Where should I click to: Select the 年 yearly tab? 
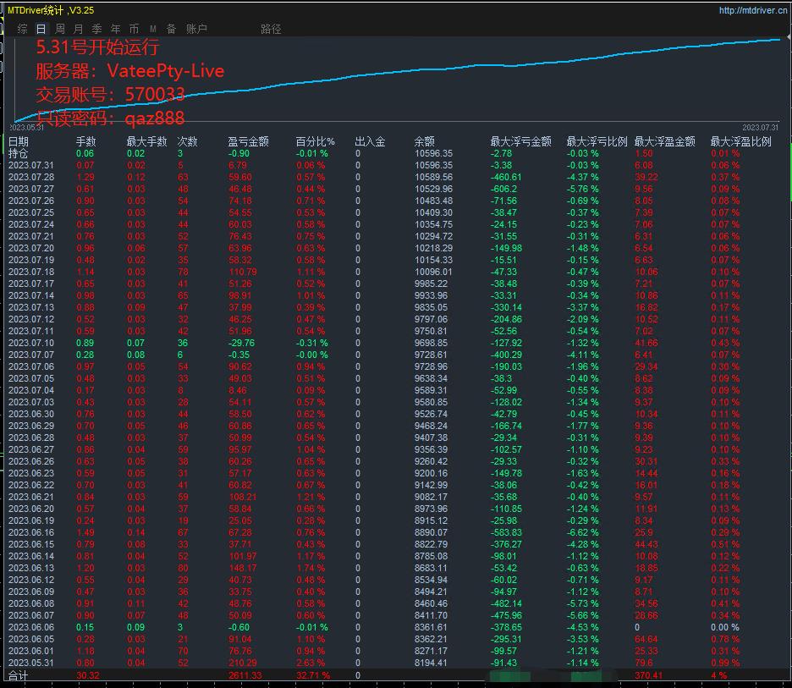pos(116,29)
